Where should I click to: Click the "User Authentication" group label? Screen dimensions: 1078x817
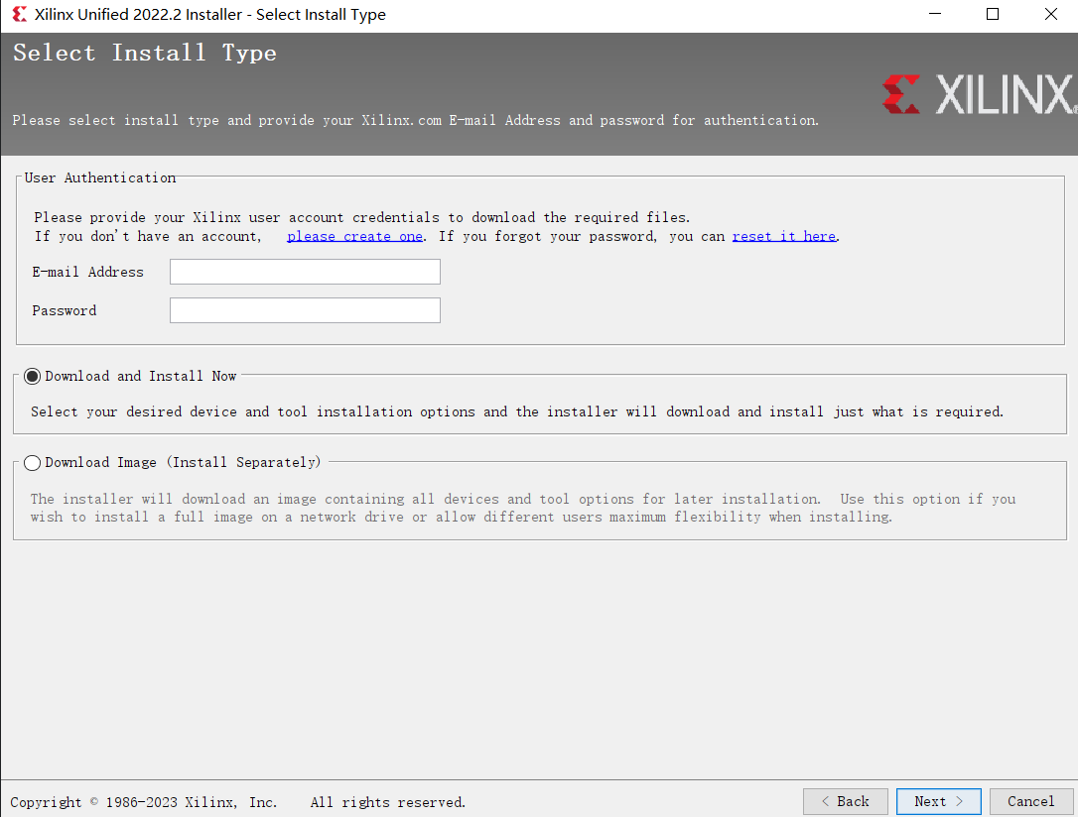[x=99, y=177]
